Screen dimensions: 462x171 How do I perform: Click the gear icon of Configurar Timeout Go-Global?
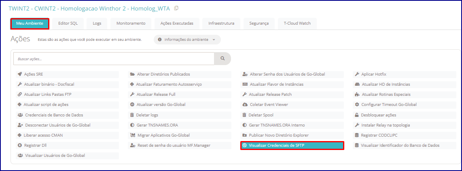(357, 104)
